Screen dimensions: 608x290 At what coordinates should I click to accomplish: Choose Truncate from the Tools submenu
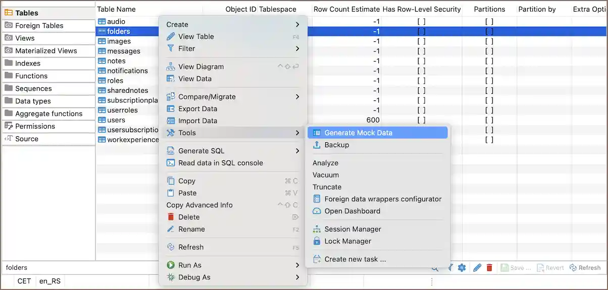(327, 187)
